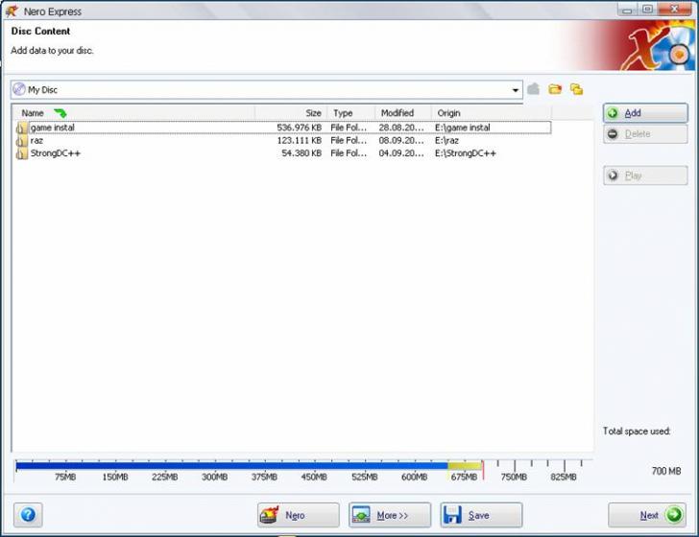Save the compilation with Save button
Viewport: 699px width, 537px height.
coord(480,515)
